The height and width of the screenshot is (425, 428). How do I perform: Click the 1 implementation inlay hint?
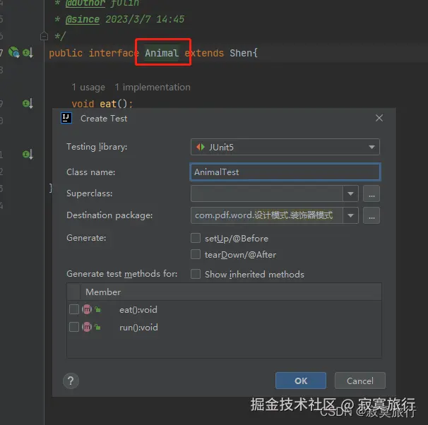[153, 88]
